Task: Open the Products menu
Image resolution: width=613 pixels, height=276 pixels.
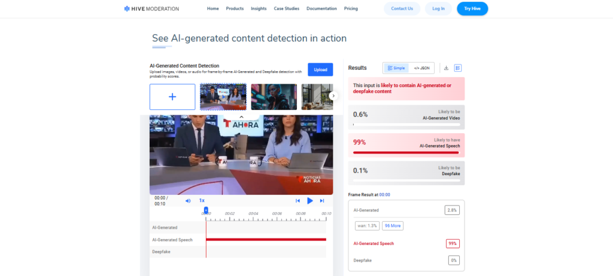Action: (x=235, y=9)
